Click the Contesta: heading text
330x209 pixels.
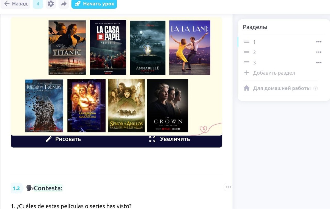tap(48, 188)
